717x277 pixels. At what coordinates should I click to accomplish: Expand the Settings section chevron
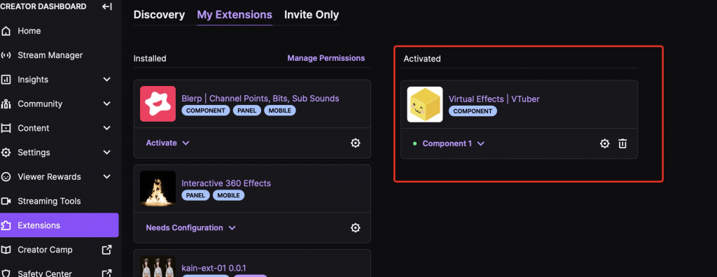[x=107, y=152]
